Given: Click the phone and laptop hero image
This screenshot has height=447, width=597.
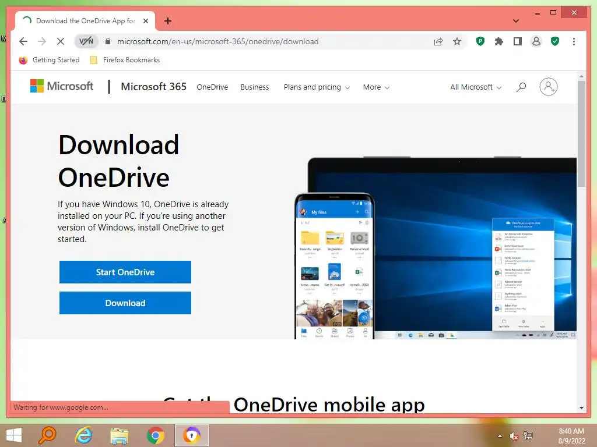Looking at the screenshot, I should coord(435,248).
